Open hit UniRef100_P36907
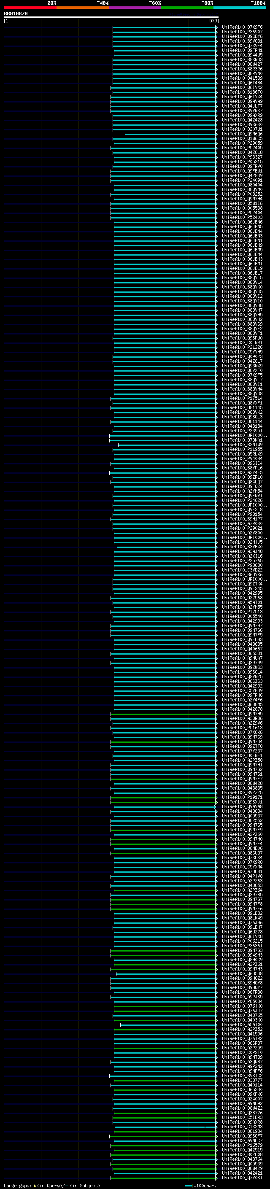Image resolution: width=270 pixels, height=1189 pixels. 242,32
